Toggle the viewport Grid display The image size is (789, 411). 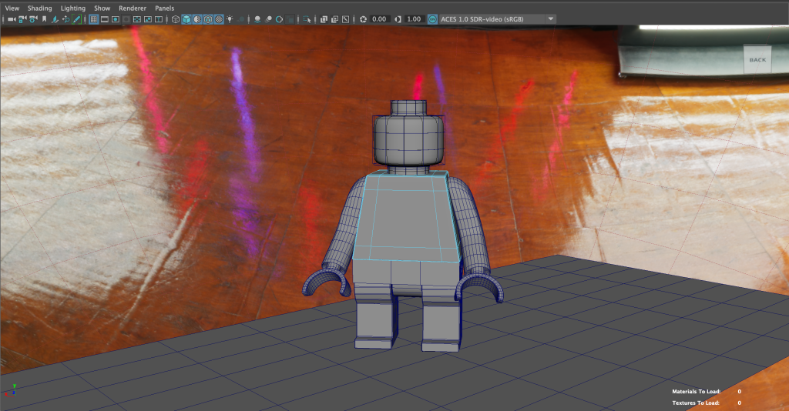[93, 19]
